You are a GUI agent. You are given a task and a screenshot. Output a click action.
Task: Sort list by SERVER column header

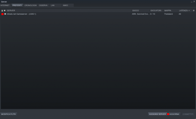[x=11, y=11]
